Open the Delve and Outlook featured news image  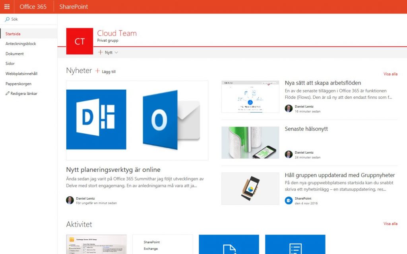click(x=137, y=120)
